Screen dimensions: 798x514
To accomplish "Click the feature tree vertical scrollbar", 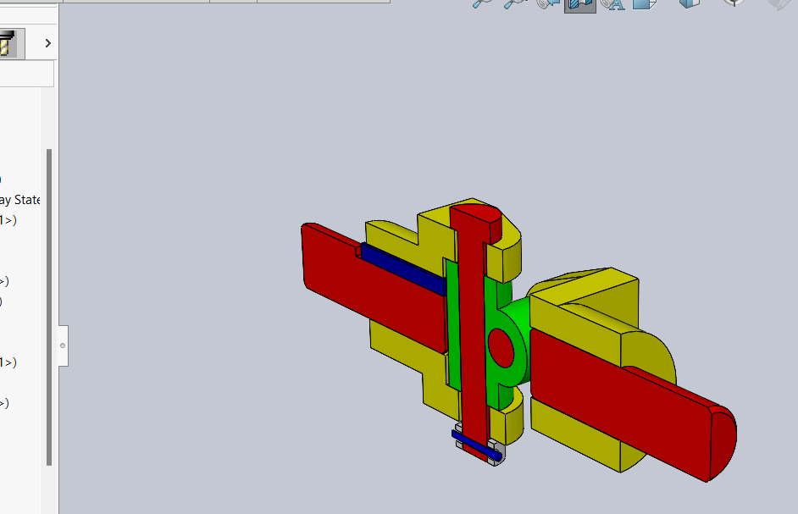I will pos(49,307).
